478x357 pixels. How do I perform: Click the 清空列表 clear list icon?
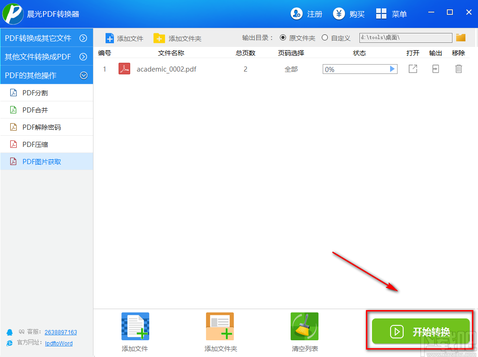(x=304, y=326)
